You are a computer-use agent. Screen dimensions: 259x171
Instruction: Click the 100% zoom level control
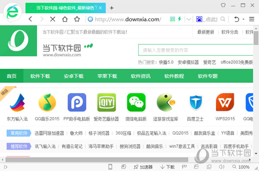241,167
